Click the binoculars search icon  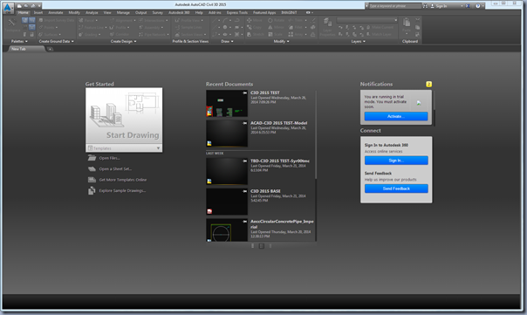click(425, 6)
